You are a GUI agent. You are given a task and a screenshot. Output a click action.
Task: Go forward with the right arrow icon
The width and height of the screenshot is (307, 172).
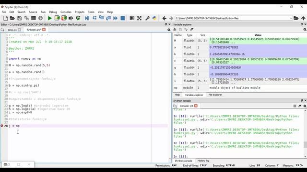pos(171,18)
